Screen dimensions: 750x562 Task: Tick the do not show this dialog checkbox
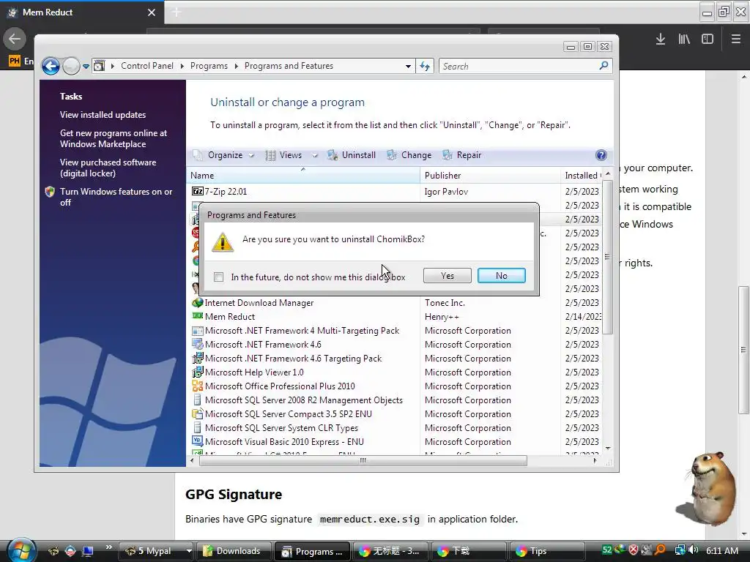pos(218,277)
